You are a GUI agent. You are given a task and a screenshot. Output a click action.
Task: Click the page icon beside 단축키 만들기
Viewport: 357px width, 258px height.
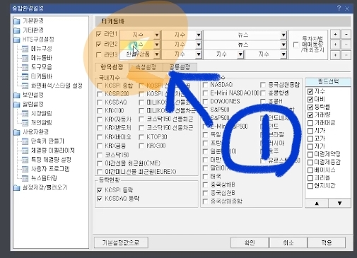(x=25, y=141)
